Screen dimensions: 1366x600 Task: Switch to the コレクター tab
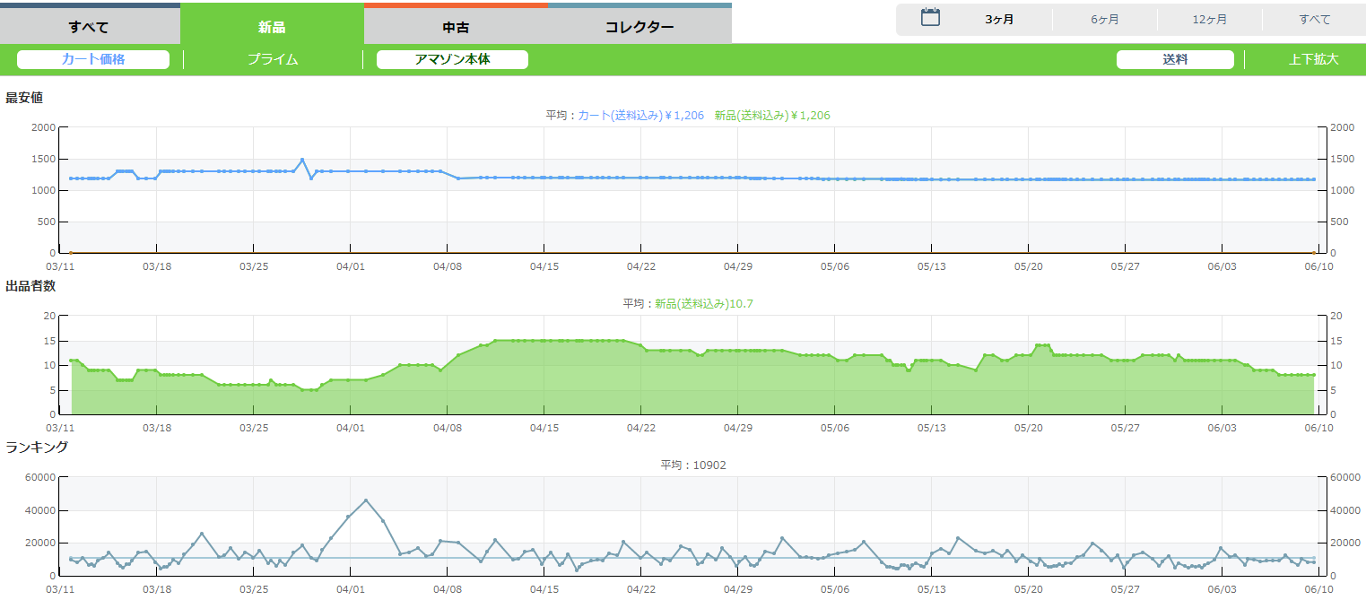639,26
